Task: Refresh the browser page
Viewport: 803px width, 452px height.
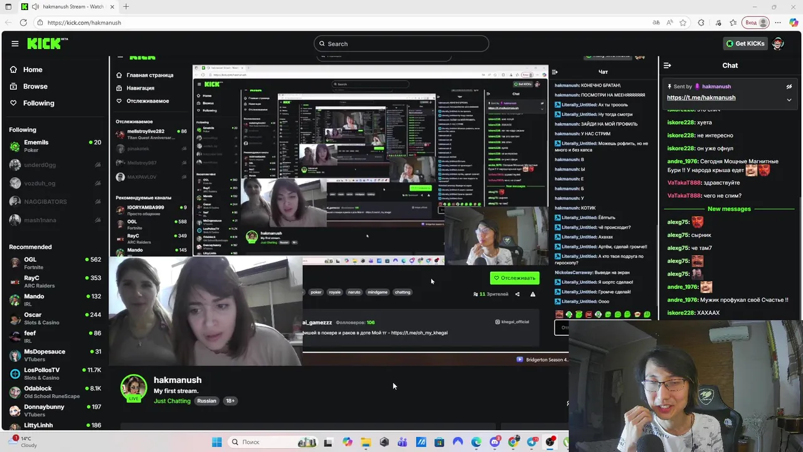Action: tap(23, 22)
